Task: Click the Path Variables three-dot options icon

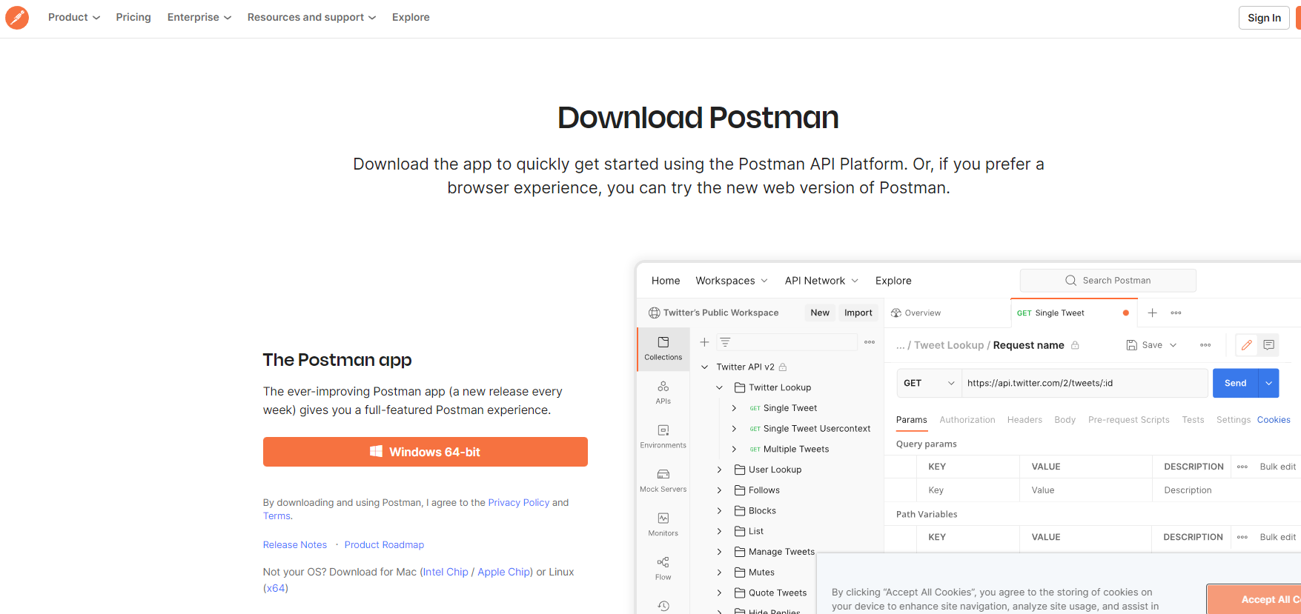Action: [1243, 537]
